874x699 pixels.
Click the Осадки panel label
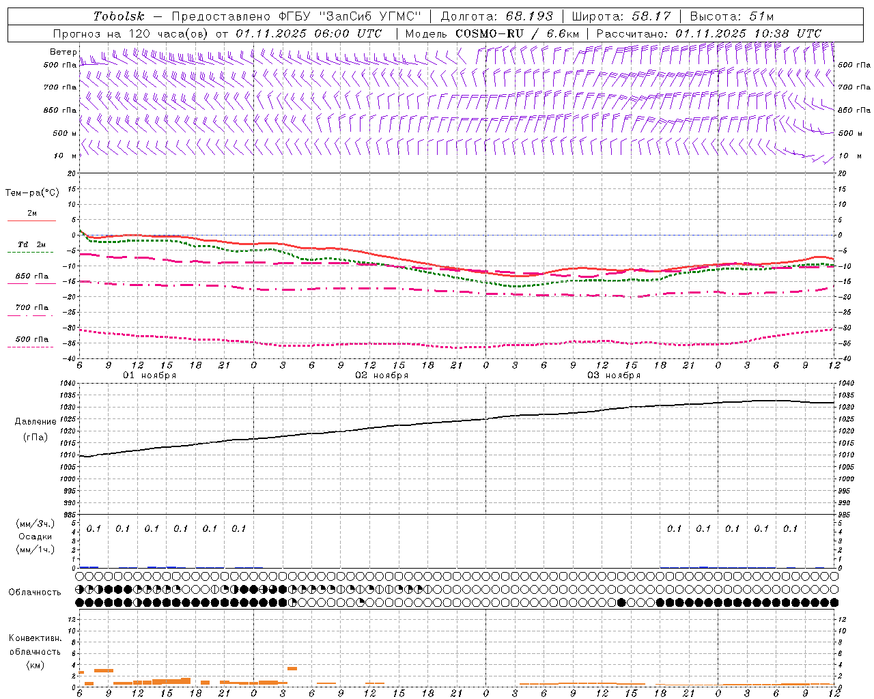[36, 537]
